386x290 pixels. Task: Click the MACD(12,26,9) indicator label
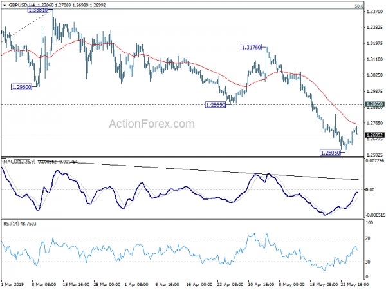[x=19, y=162]
